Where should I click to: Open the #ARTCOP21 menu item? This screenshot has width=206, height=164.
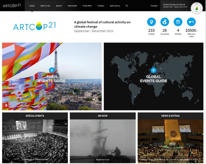115,6
